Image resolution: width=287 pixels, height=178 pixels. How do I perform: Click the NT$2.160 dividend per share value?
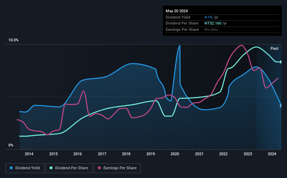tap(213, 23)
